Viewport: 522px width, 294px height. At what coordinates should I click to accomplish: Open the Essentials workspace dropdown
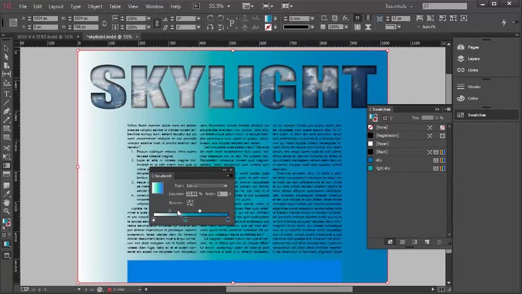click(x=399, y=6)
